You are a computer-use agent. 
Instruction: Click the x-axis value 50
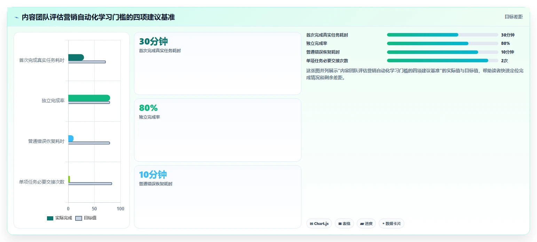(94, 209)
